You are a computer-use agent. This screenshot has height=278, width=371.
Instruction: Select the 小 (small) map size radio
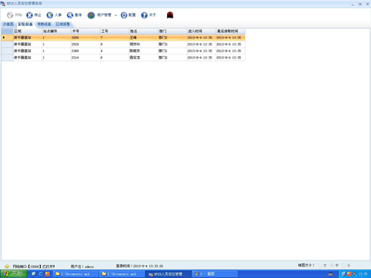pyautogui.click(x=343, y=266)
